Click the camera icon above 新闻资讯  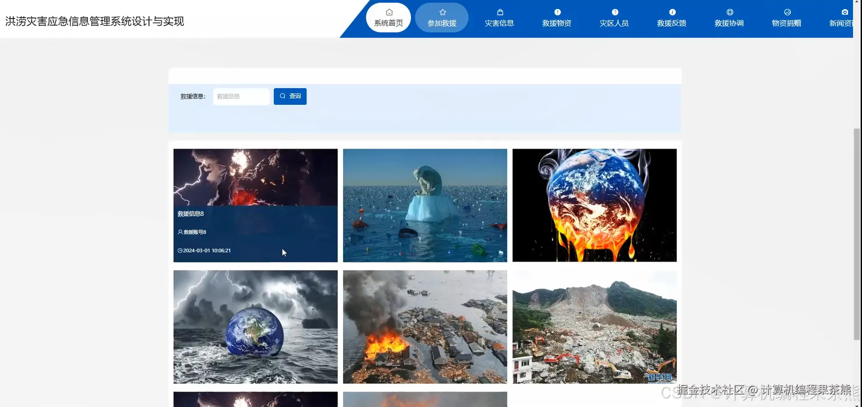coord(845,12)
